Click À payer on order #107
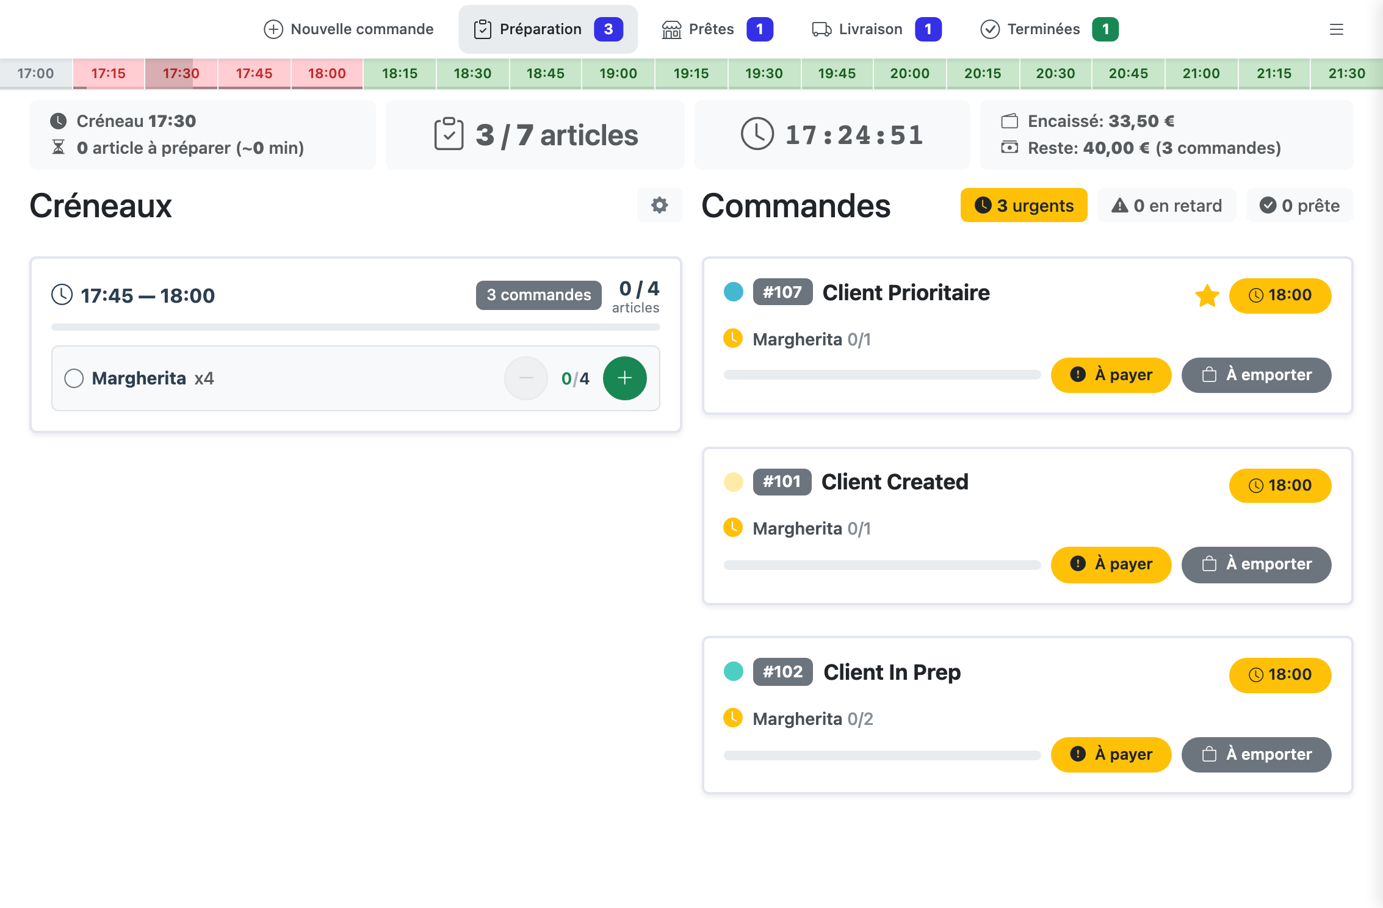Screen dimensions: 1383x908 tap(1111, 375)
